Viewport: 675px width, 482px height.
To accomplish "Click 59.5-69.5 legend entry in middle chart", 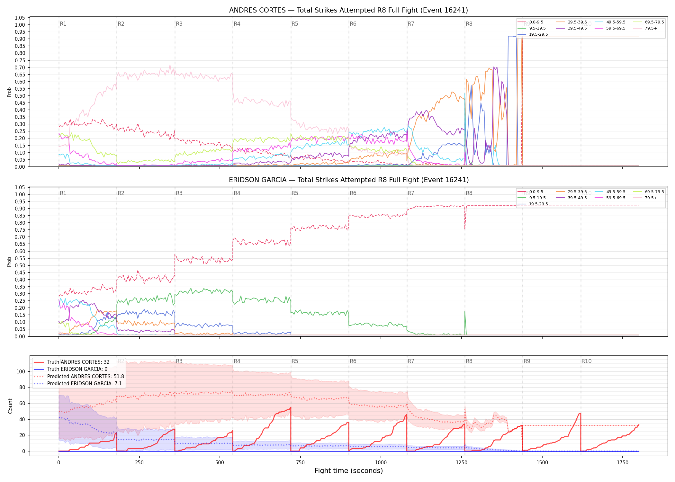I will [x=610, y=198].
